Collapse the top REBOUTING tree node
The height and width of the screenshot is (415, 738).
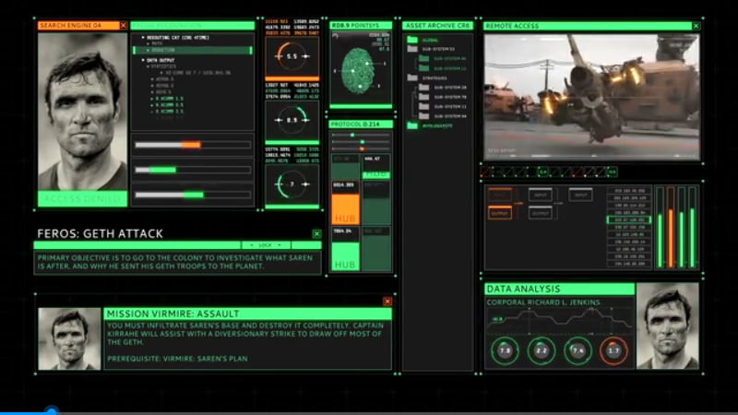143,37
